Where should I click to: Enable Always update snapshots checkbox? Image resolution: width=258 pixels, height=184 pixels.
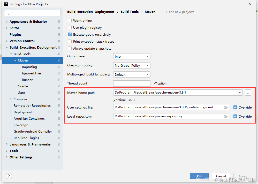point(70,48)
